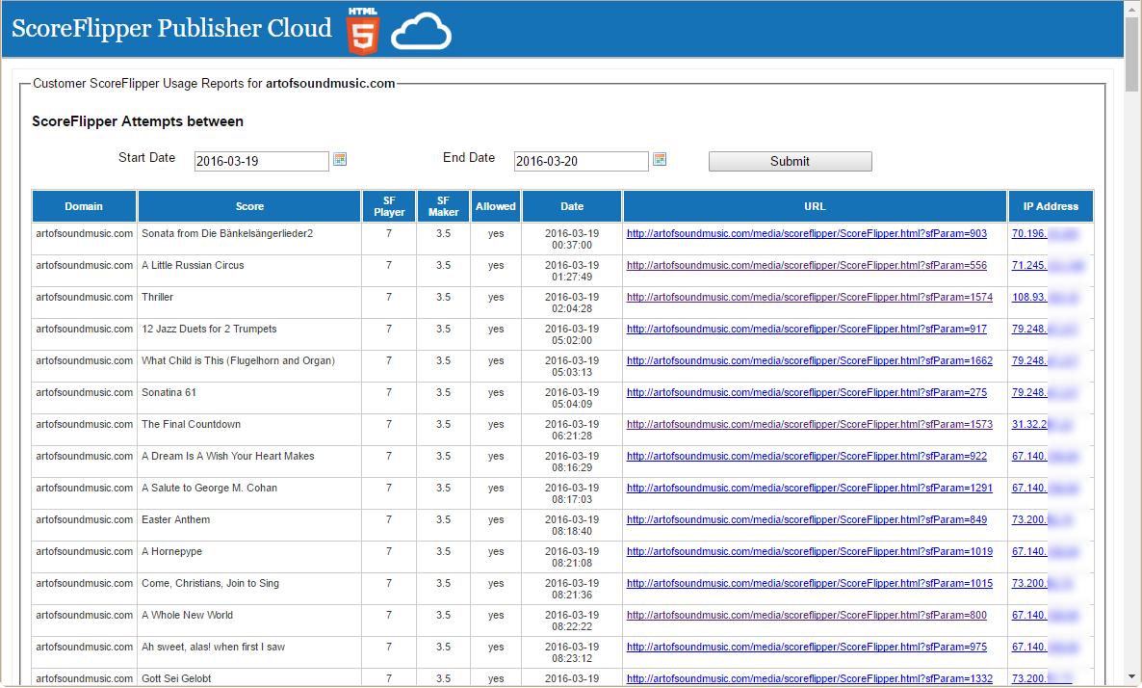The height and width of the screenshot is (688, 1142).
Task: Open the ScoreFlipper link with sfParam=922
Action: coord(806,456)
